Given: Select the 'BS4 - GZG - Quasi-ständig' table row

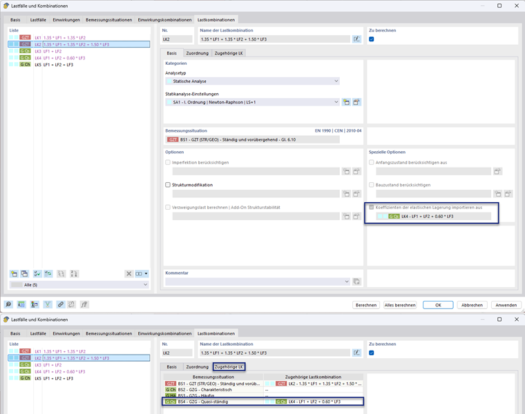Looking at the screenshot, I should 262,402.
